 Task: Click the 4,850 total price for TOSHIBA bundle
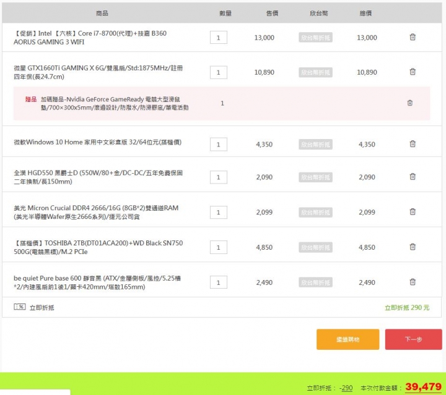[x=367, y=247]
